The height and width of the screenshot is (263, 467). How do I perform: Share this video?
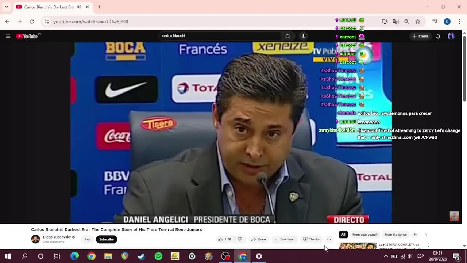click(258, 239)
